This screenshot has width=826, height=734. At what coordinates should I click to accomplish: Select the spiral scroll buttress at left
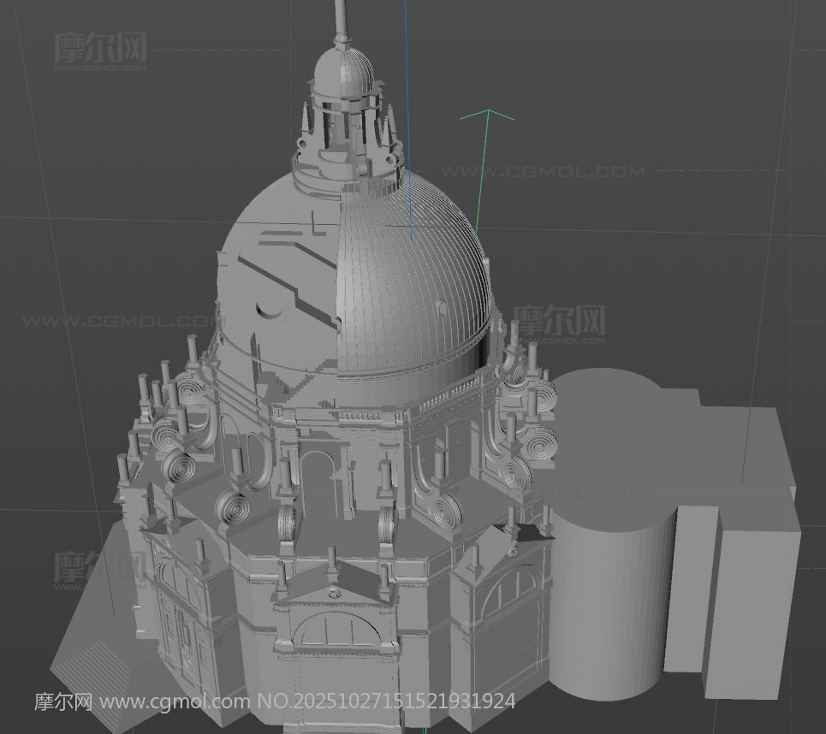pos(181,468)
